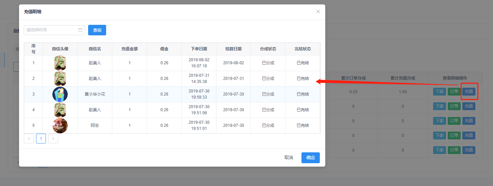This screenshot has height=186, width=493.
Task: Click the blue 查询 button
Action: click(97, 30)
